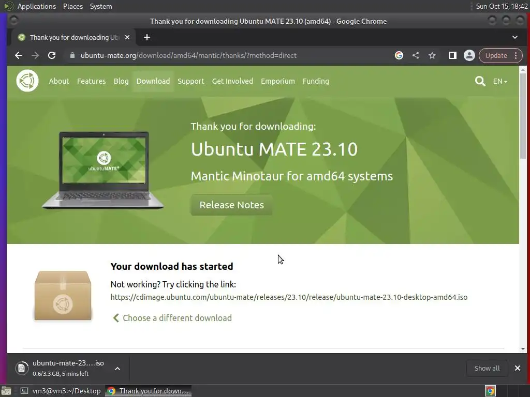Share this page via share icon
The image size is (530, 397).
click(416, 55)
